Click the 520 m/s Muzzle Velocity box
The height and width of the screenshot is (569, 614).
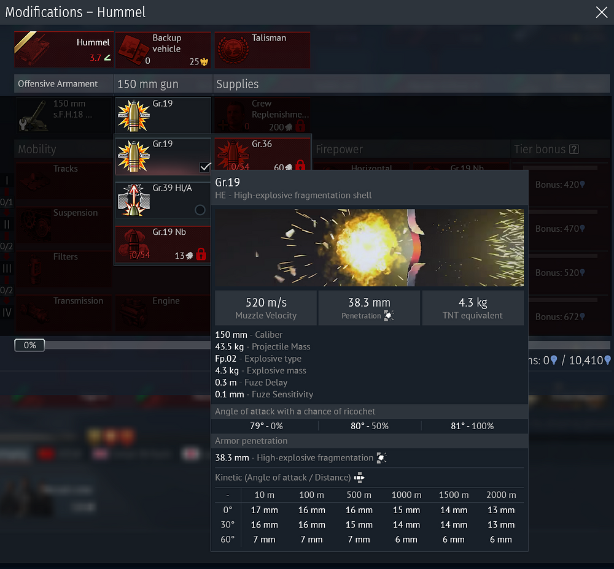point(266,308)
